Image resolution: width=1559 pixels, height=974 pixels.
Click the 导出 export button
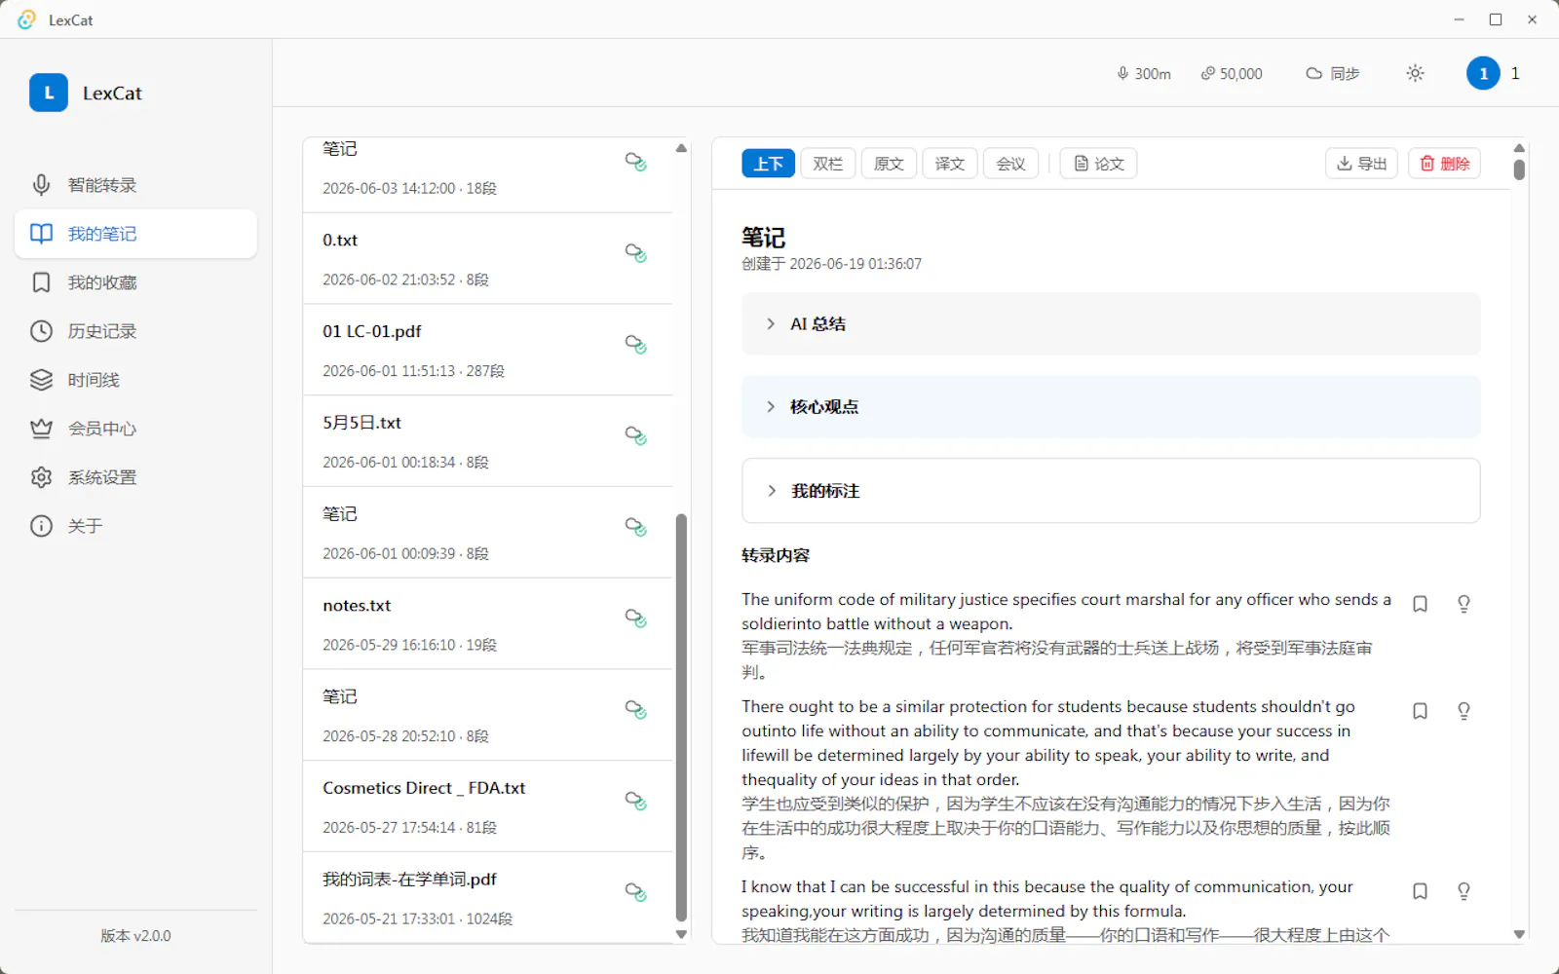pyautogui.click(x=1361, y=164)
